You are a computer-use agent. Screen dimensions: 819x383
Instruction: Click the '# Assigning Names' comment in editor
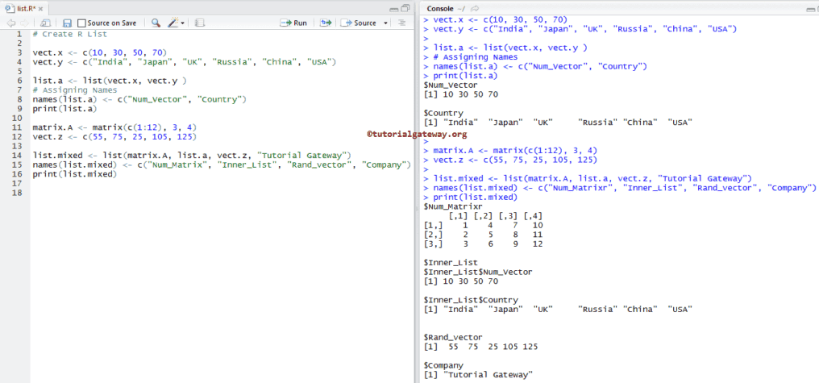75,90
